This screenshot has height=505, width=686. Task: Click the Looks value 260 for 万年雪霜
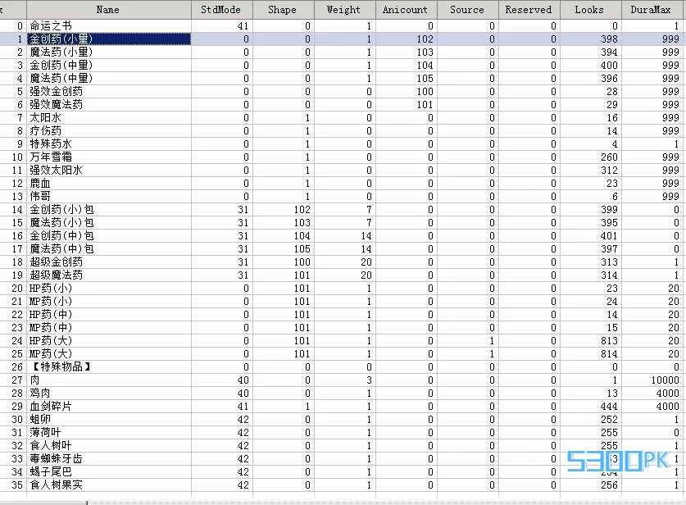pos(609,157)
